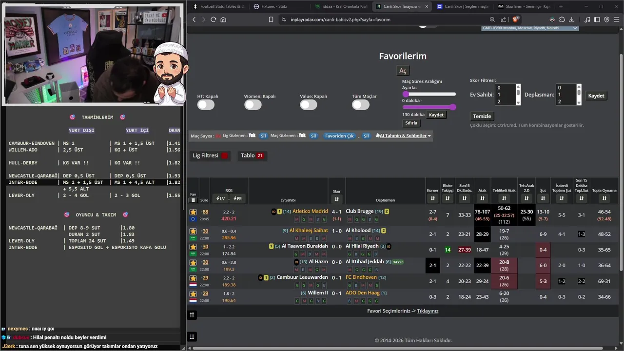
Task: Bookmark this page with the bookmark icon
Action: pos(271,19)
